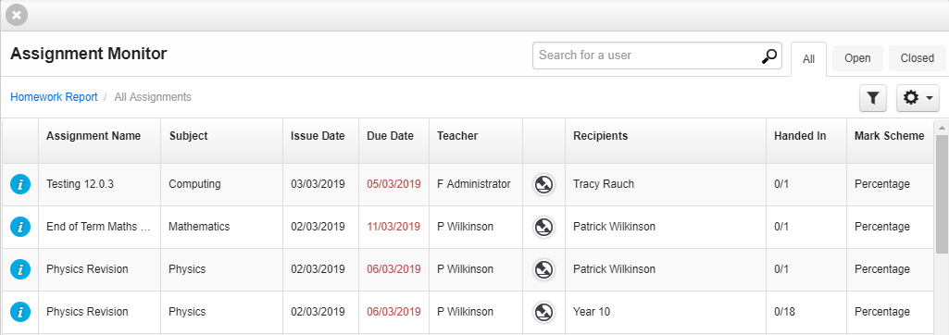
Task: Click the round icon beside Tracy Rauch
Action: click(543, 184)
